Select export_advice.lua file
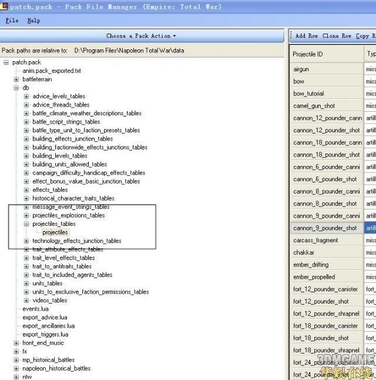Viewport: 376px width, 380px height. [x=45, y=318]
